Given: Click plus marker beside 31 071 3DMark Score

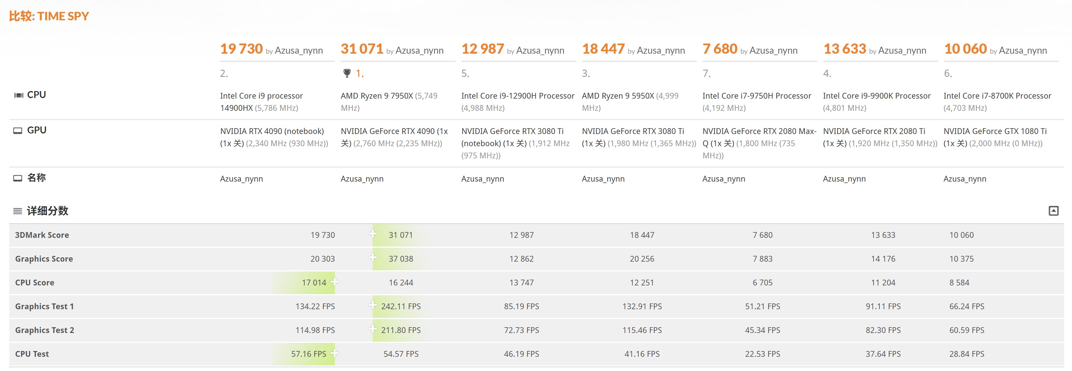Looking at the screenshot, I should coord(373,234).
